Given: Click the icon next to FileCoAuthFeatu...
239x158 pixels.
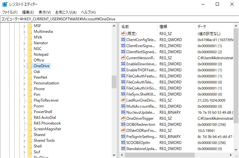Looking at the screenshot, I should pos(123,76).
